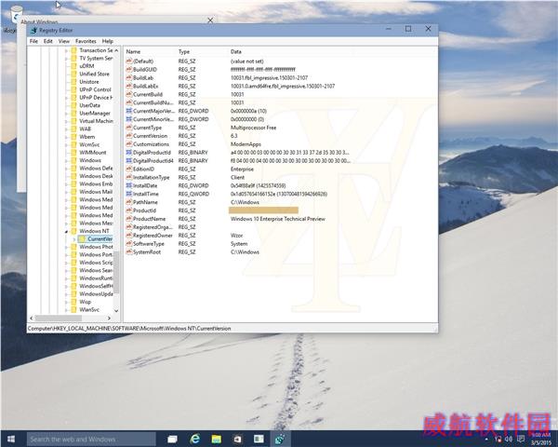Expand the Windows Photo tree node
The height and width of the screenshot is (447, 558).
tap(67, 247)
